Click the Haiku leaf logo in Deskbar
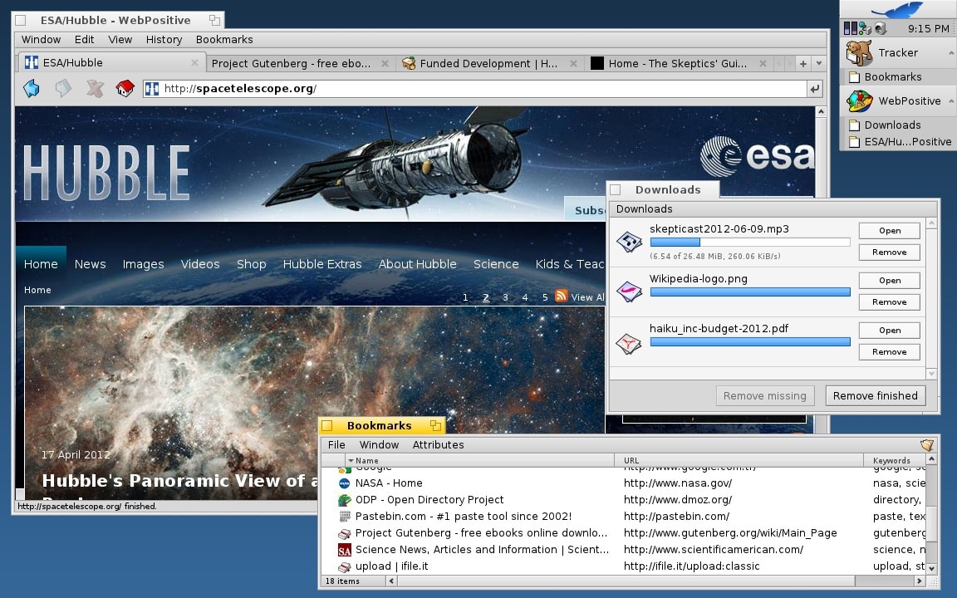 tap(897, 10)
